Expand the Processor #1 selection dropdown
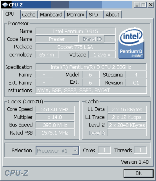Image resolution: width=156 pixels, height=181 pixels. [76, 151]
